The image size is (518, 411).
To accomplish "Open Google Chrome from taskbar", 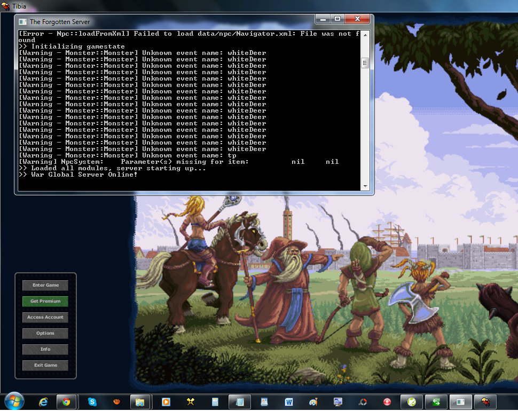I will (x=66, y=402).
